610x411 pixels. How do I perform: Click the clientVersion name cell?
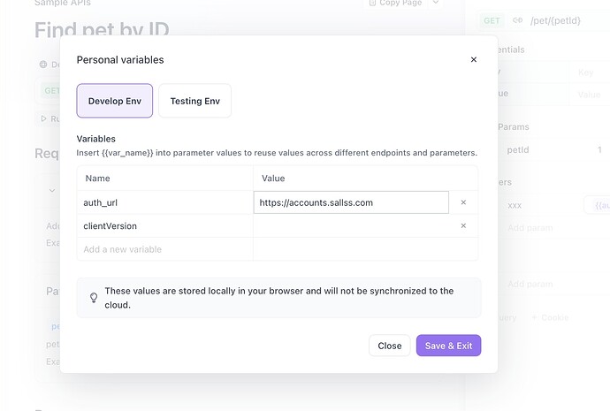tap(164, 226)
